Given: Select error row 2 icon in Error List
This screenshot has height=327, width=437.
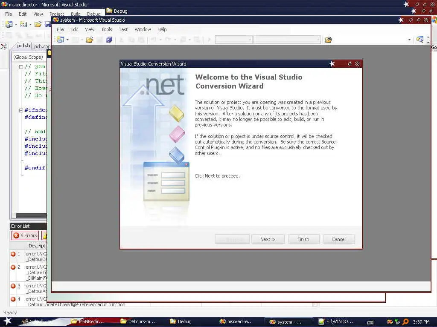Looking at the screenshot, I should click(13, 267).
